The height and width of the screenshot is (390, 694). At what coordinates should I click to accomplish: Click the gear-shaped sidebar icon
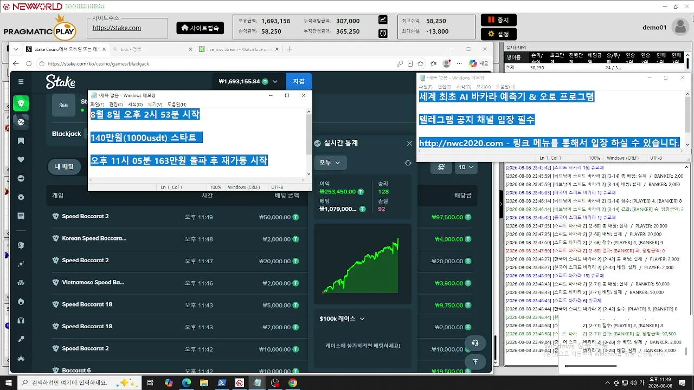(x=21, y=197)
